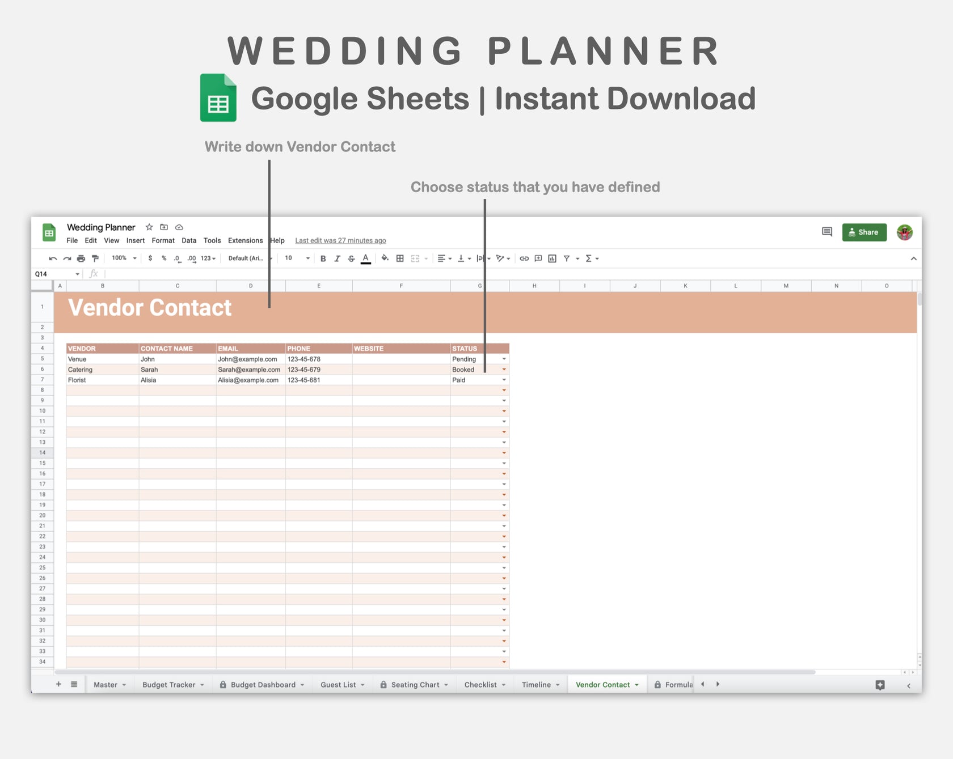Switch to the Budget Tracker tab
The image size is (953, 759).
click(168, 684)
